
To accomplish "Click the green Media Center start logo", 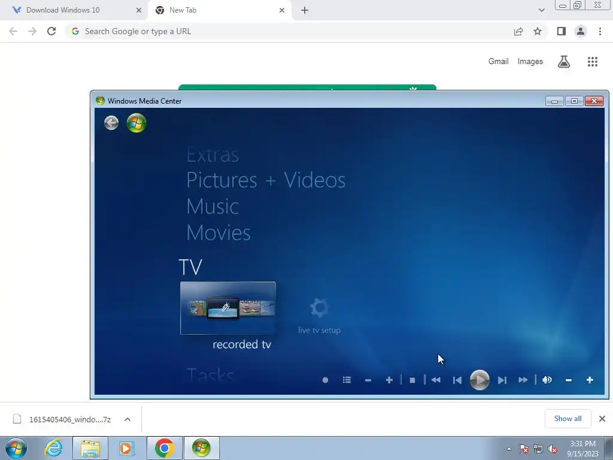I will (x=136, y=123).
